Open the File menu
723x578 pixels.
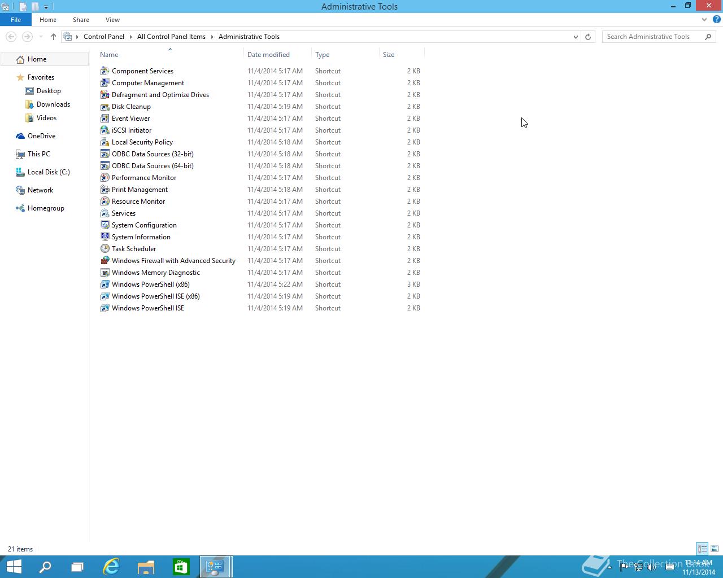click(x=16, y=20)
